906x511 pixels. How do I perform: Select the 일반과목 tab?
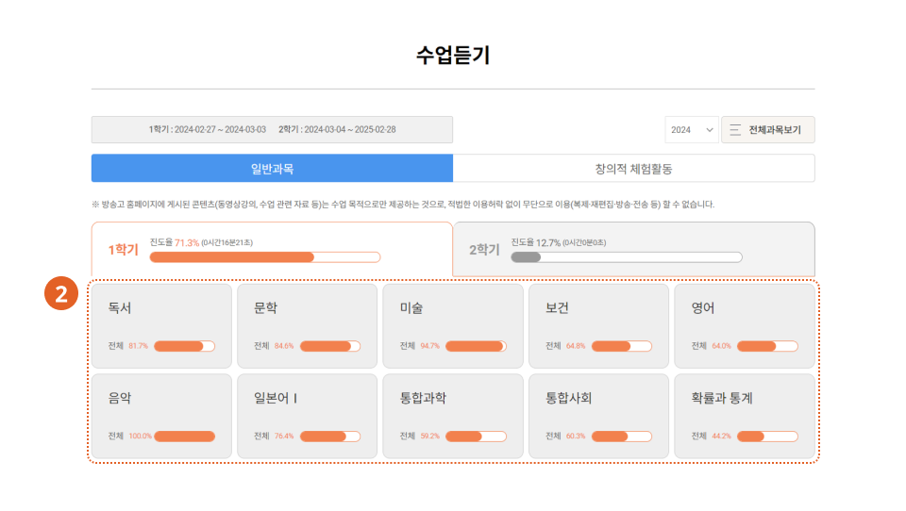click(272, 169)
